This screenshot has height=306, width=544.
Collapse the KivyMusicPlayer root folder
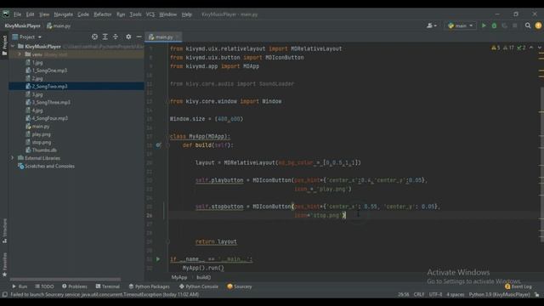13,46
